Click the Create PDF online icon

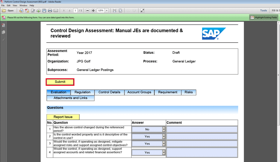point(27,11)
